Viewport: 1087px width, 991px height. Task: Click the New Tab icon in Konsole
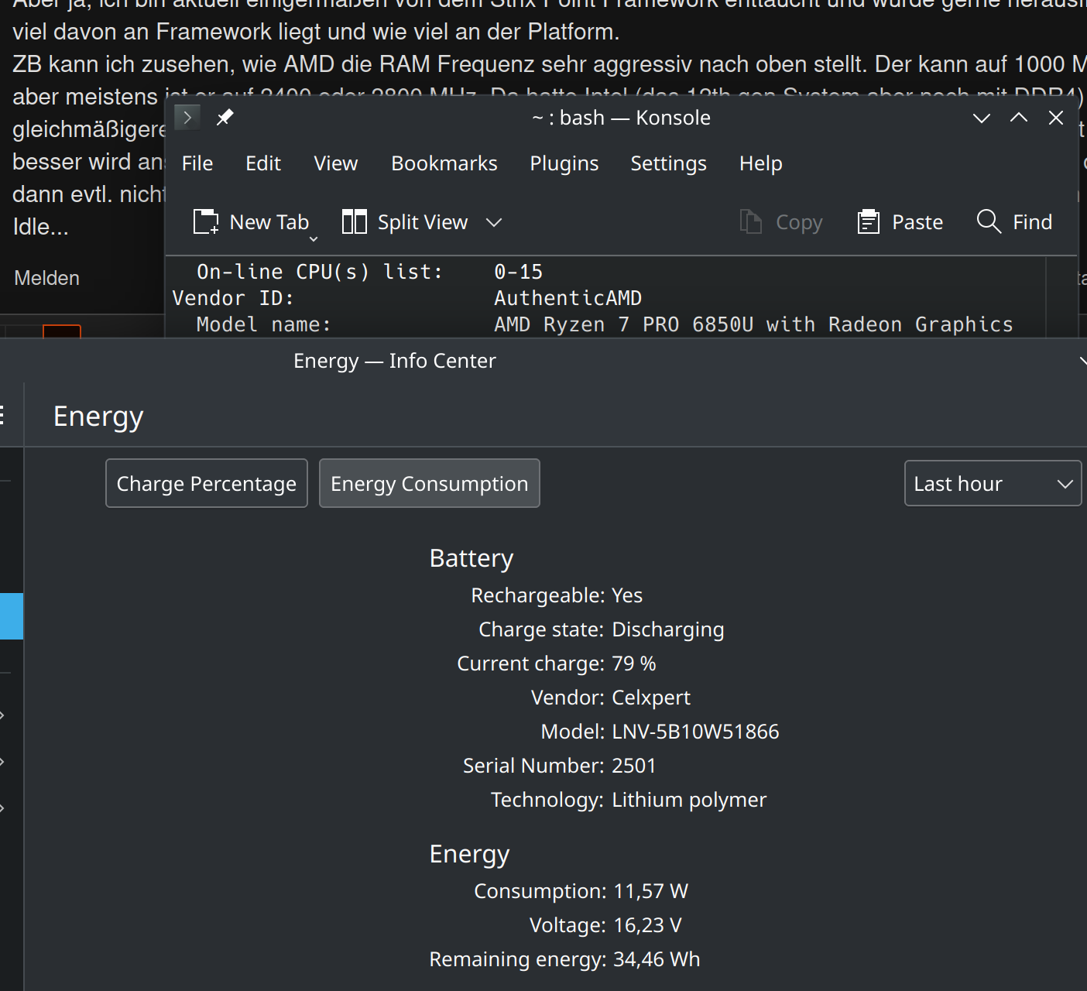[205, 221]
